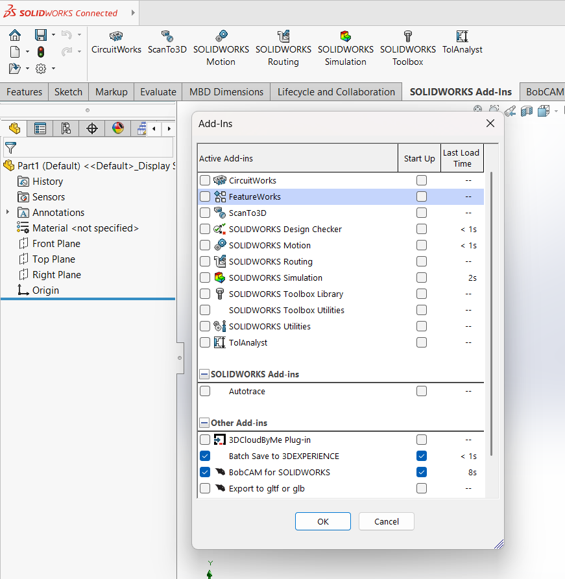Click the undo arrow icon
The width and height of the screenshot is (565, 579).
pos(67,35)
